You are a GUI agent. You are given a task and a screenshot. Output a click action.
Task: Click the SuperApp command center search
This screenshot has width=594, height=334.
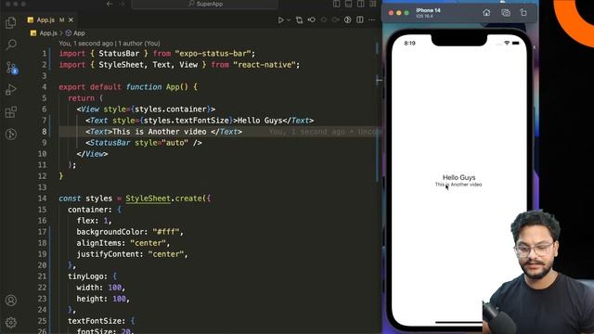(x=204, y=4)
